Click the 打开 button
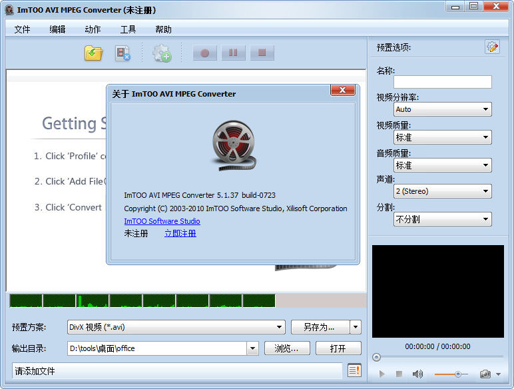 (x=338, y=348)
